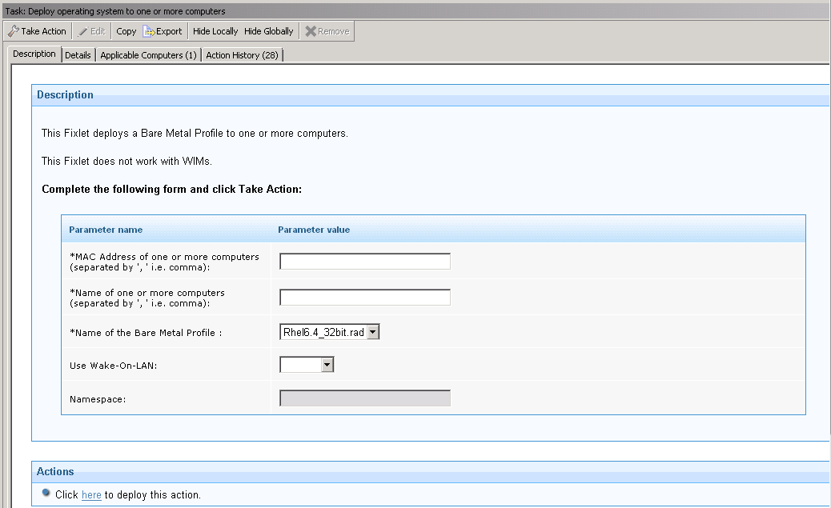
Task: Click the Copy toolbar button
Action: click(126, 30)
